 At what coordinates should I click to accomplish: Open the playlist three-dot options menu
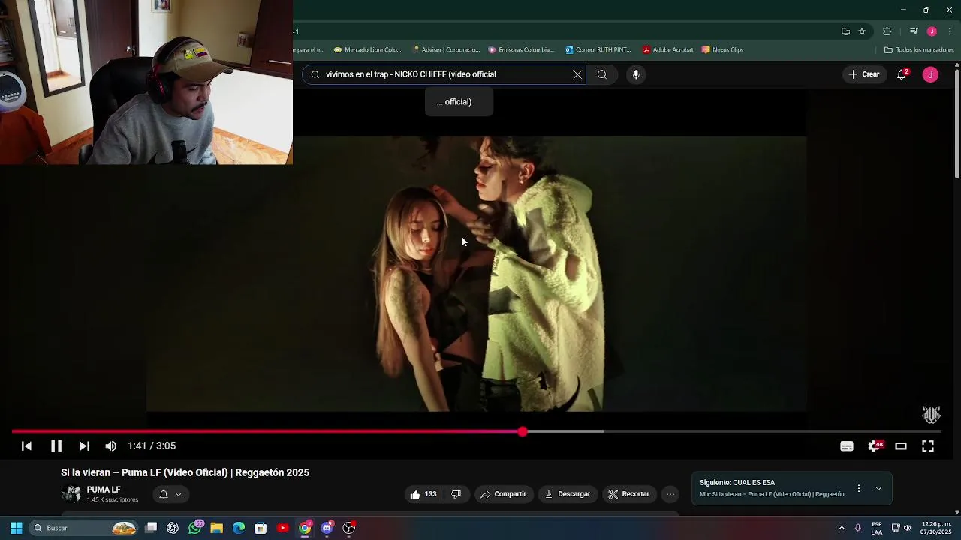pos(859,488)
